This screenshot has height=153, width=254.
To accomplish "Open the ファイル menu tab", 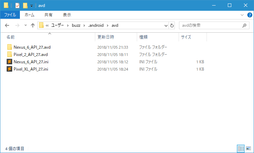I will 10,15.
